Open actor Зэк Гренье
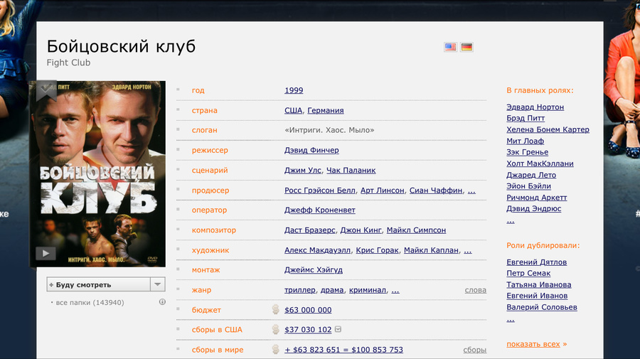640x359 pixels. (x=528, y=151)
